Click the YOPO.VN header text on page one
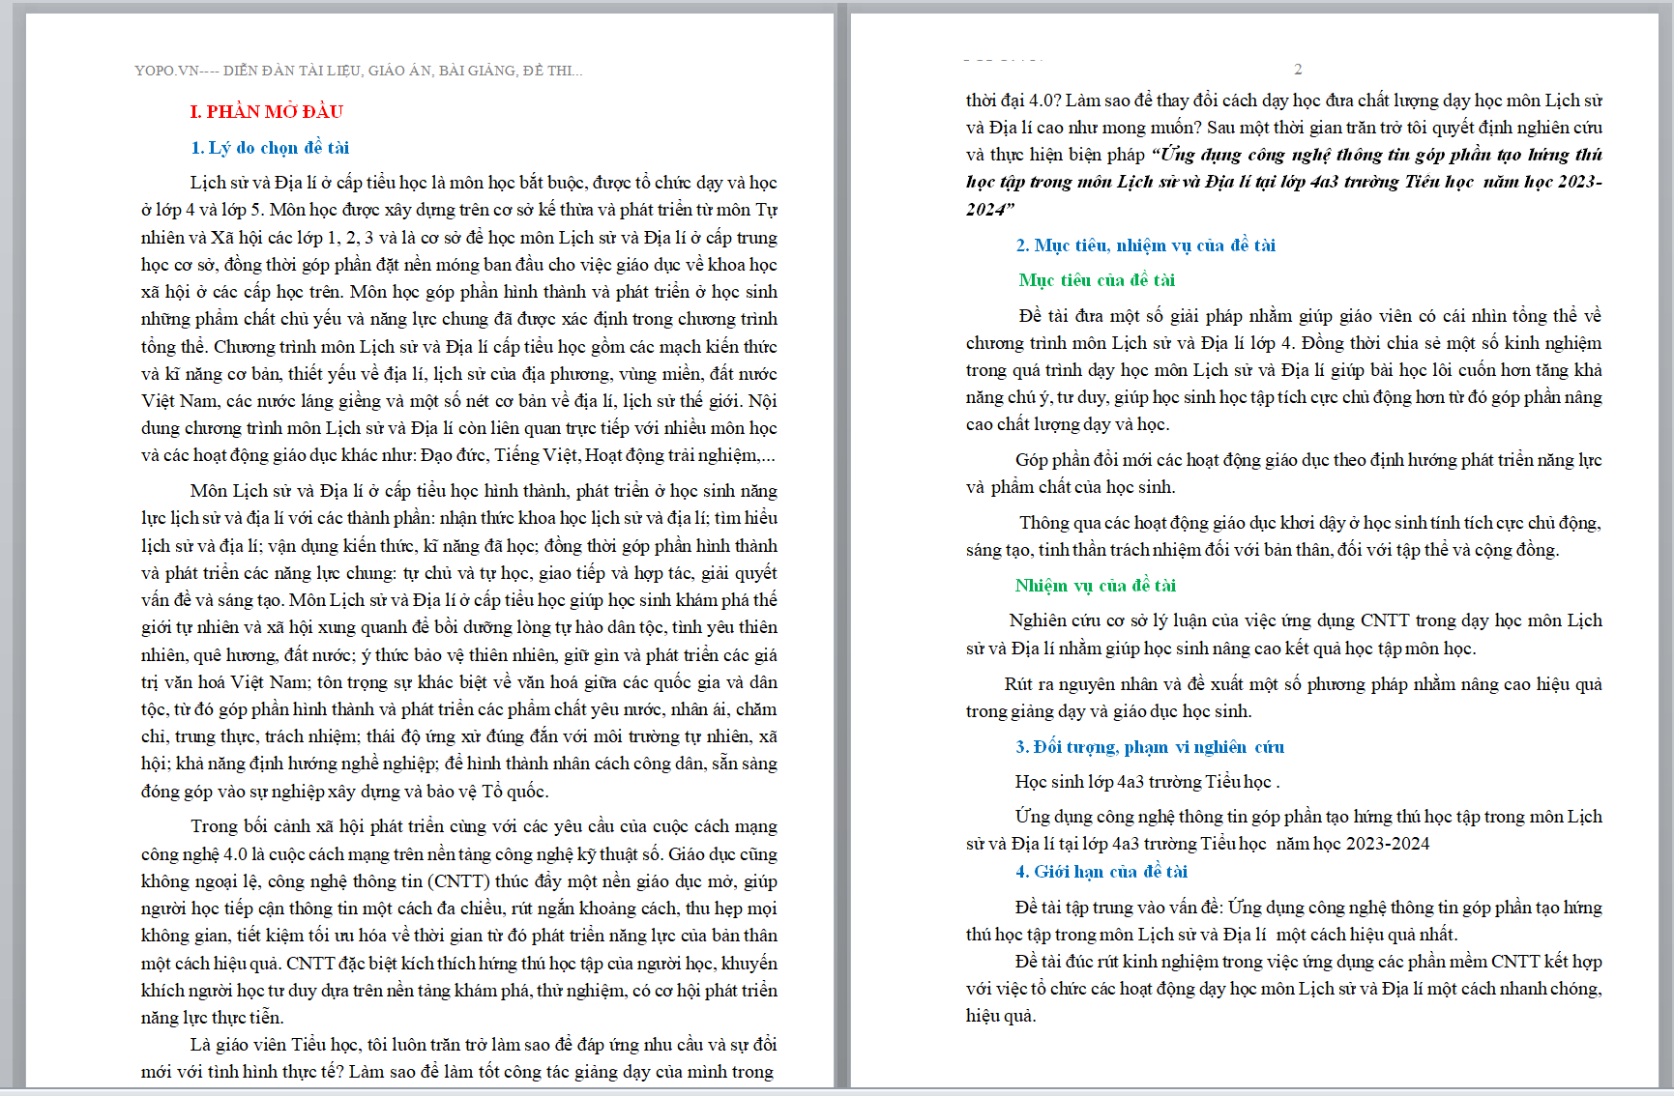 coord(358,71)
